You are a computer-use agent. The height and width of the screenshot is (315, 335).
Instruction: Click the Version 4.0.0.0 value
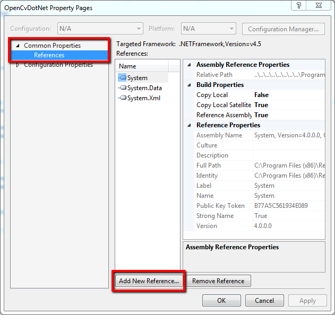point(263,226)
